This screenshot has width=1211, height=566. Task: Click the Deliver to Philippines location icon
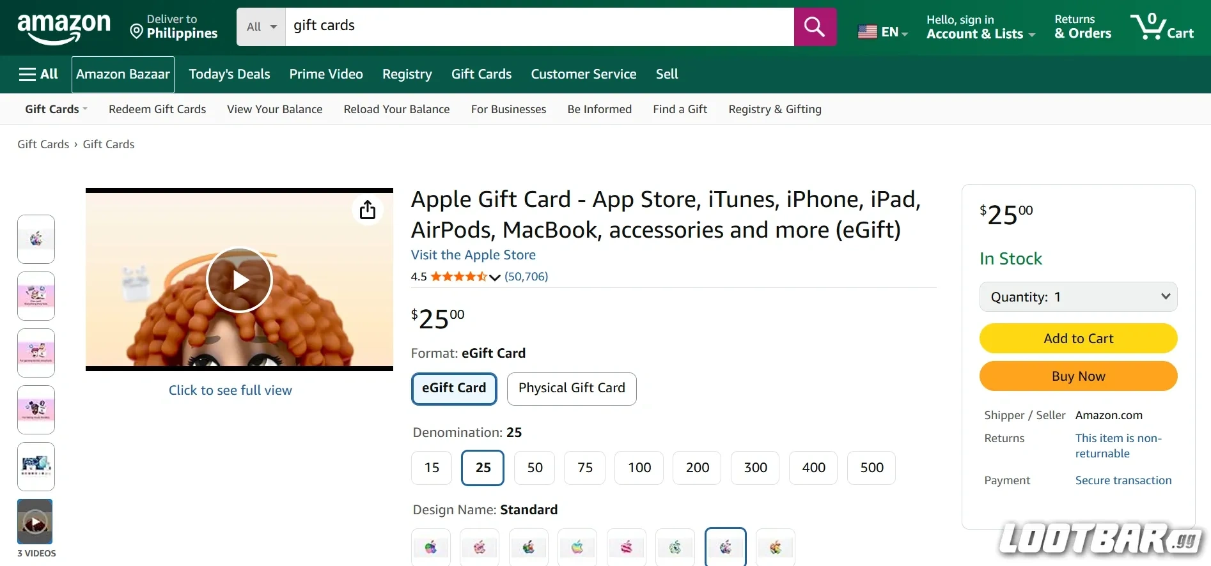coord(136,31)
